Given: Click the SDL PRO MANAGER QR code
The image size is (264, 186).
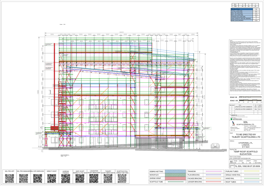Looking at the screenshot, I should (x=23, y=178).
